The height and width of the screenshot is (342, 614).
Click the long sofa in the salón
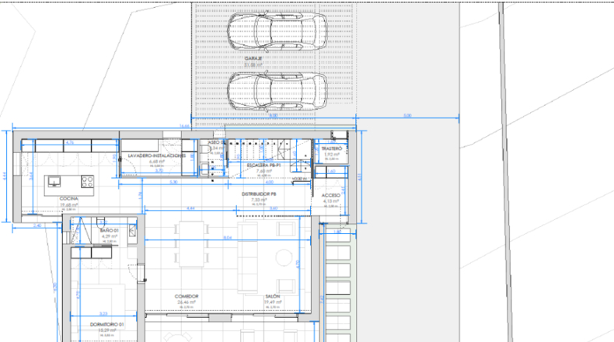click(x=247, y=257)
